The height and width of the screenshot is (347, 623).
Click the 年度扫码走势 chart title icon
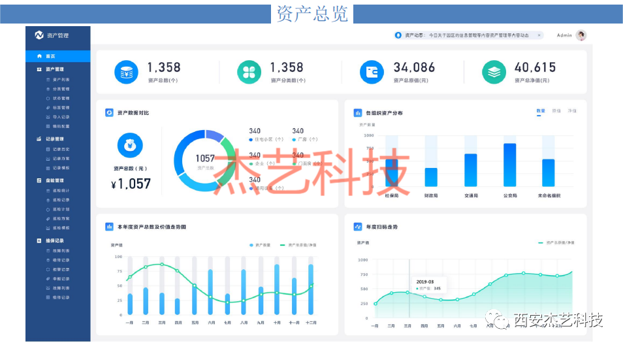(358, 227)
